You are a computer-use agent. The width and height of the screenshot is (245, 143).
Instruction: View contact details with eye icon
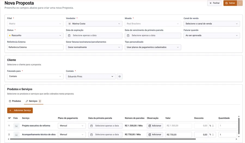120,77
